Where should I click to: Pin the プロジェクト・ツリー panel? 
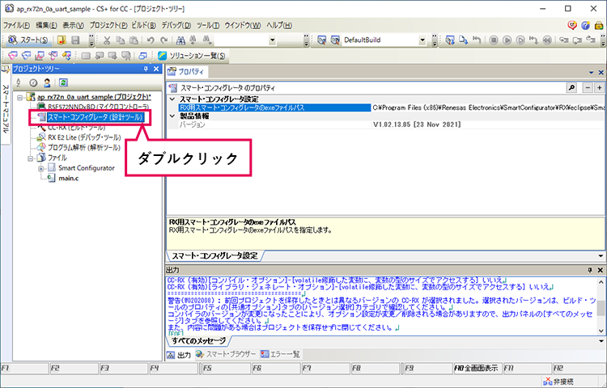146,69
